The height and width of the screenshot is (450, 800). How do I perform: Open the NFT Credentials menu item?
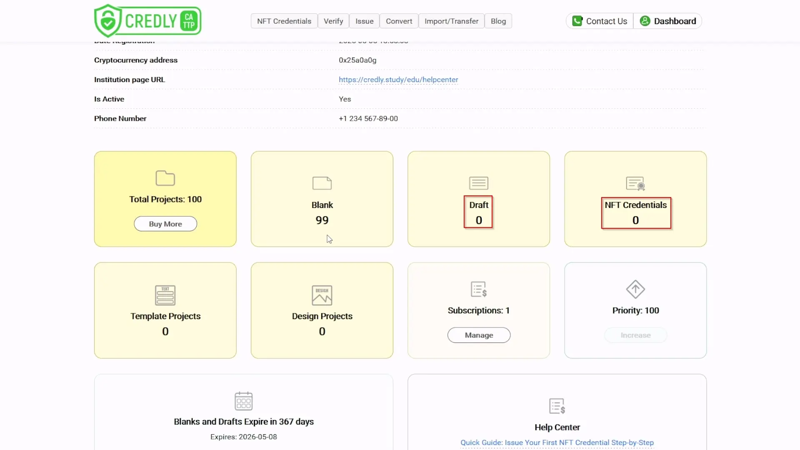coord(284,21)
